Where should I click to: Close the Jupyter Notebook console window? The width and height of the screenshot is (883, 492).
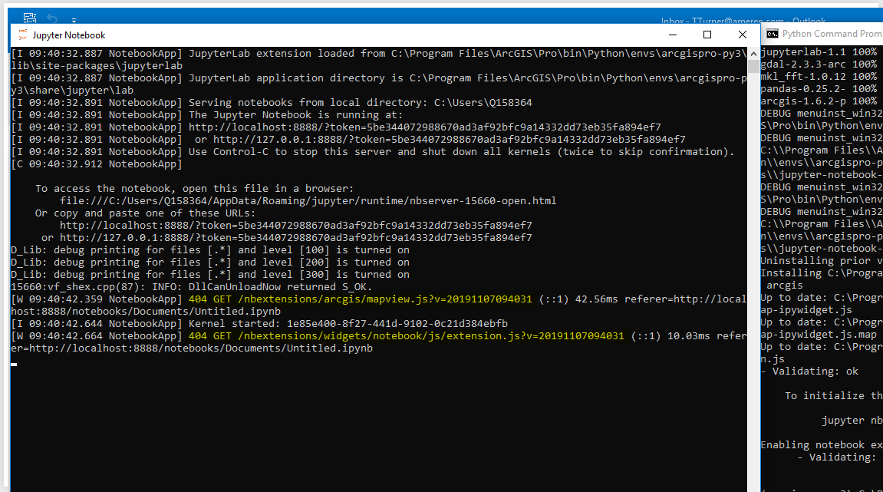(x=742, y=35)
